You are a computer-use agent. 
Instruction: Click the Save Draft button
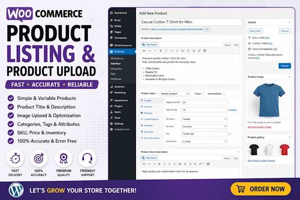pyautogui.click(x=255, y=31)
